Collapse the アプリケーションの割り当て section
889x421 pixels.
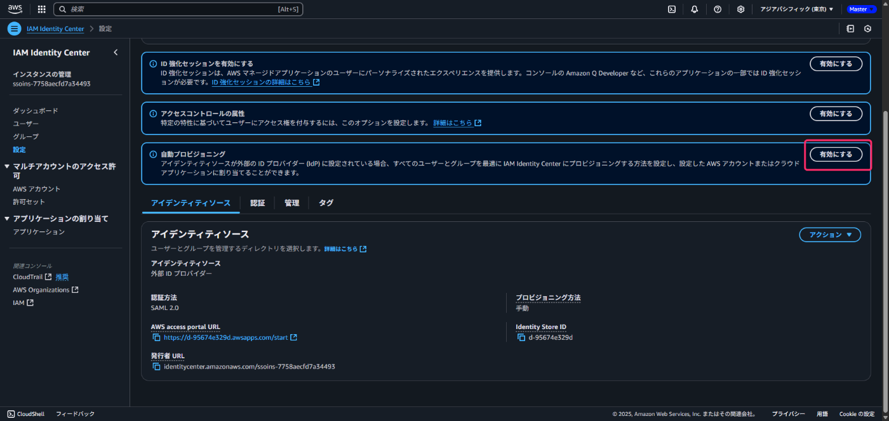(7, 219)
